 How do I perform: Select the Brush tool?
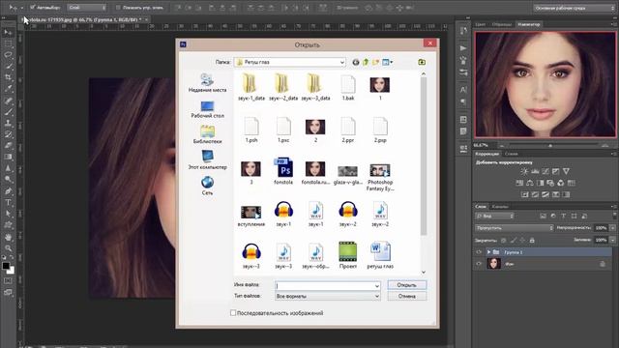point(8,112)
